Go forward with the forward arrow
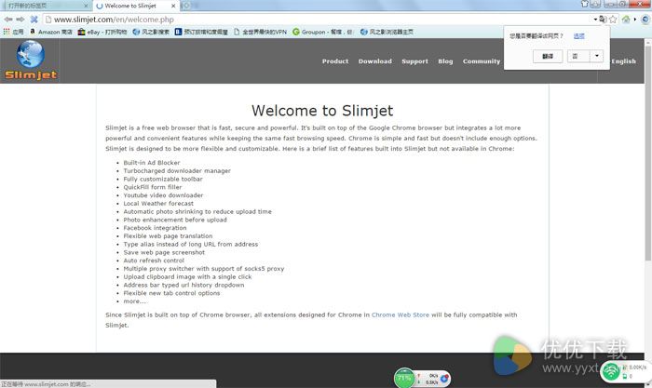652x388 pixels. pos(20,20)
